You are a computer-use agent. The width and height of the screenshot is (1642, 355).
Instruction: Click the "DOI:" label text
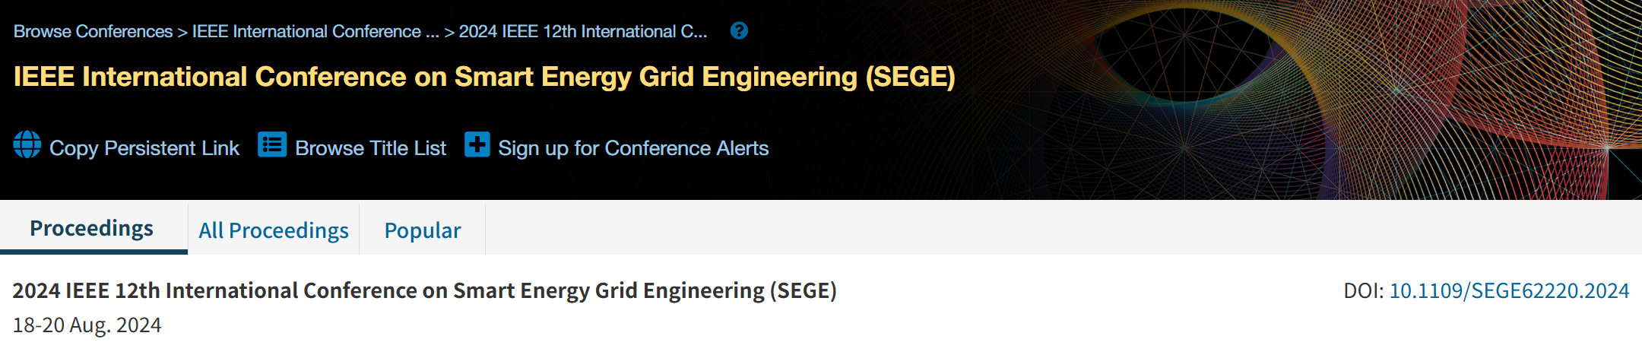1364,290
